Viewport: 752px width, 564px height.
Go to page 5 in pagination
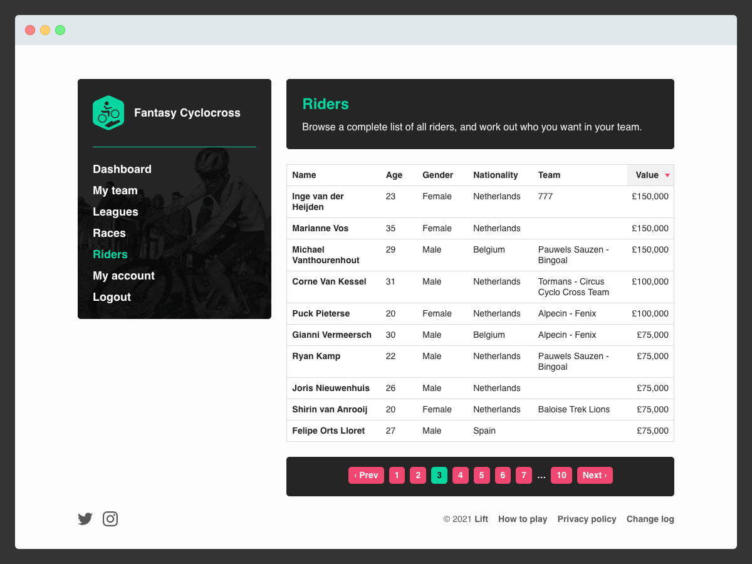[481, 475]
